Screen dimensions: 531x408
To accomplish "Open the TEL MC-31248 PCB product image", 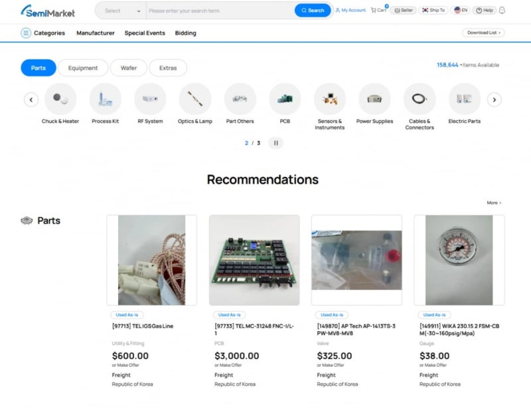I will click(x=254, y=260).
